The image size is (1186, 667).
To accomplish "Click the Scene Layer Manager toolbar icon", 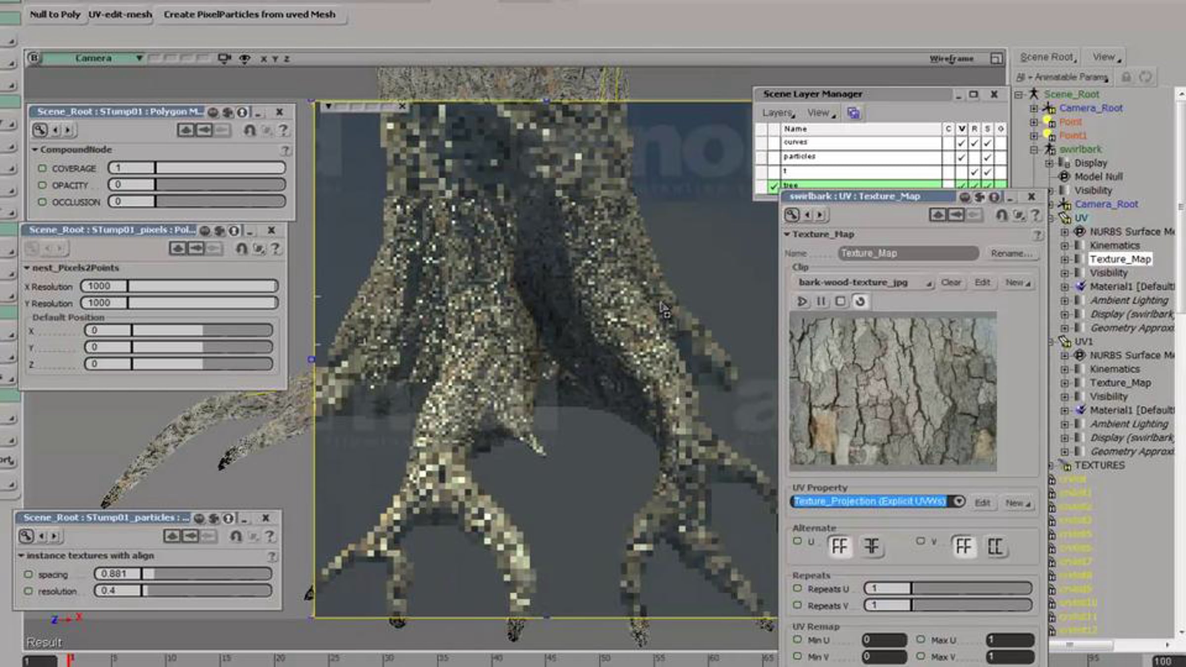I will [853, 113].
